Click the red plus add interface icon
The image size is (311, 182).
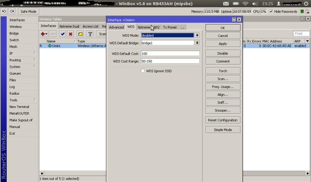[x=44, y=34]
